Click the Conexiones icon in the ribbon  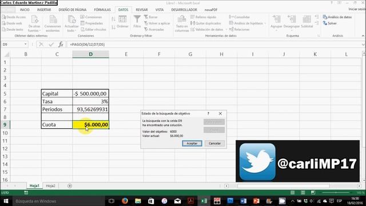pos(82,17)
